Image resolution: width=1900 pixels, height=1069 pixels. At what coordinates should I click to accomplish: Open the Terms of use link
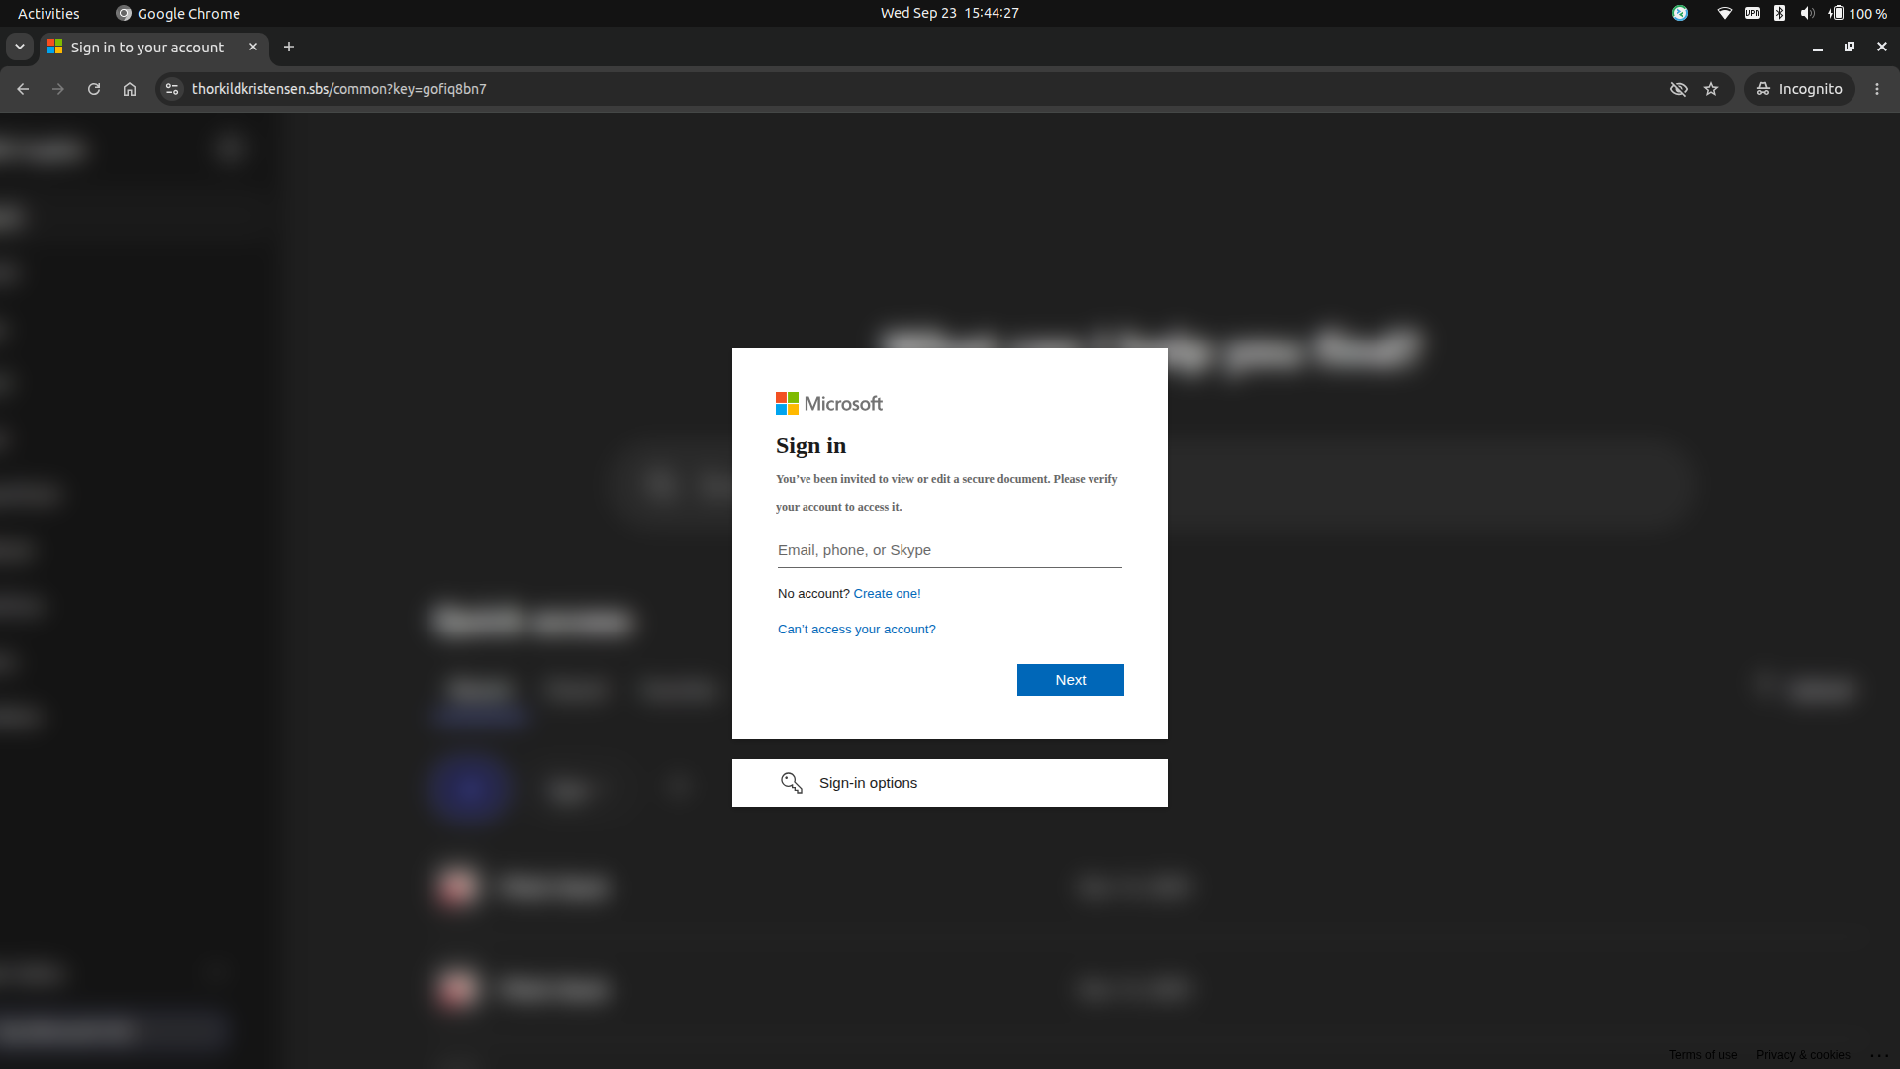point(1703,1055)
